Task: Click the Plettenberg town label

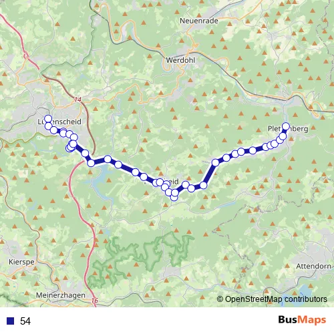Action: [288, 129]
